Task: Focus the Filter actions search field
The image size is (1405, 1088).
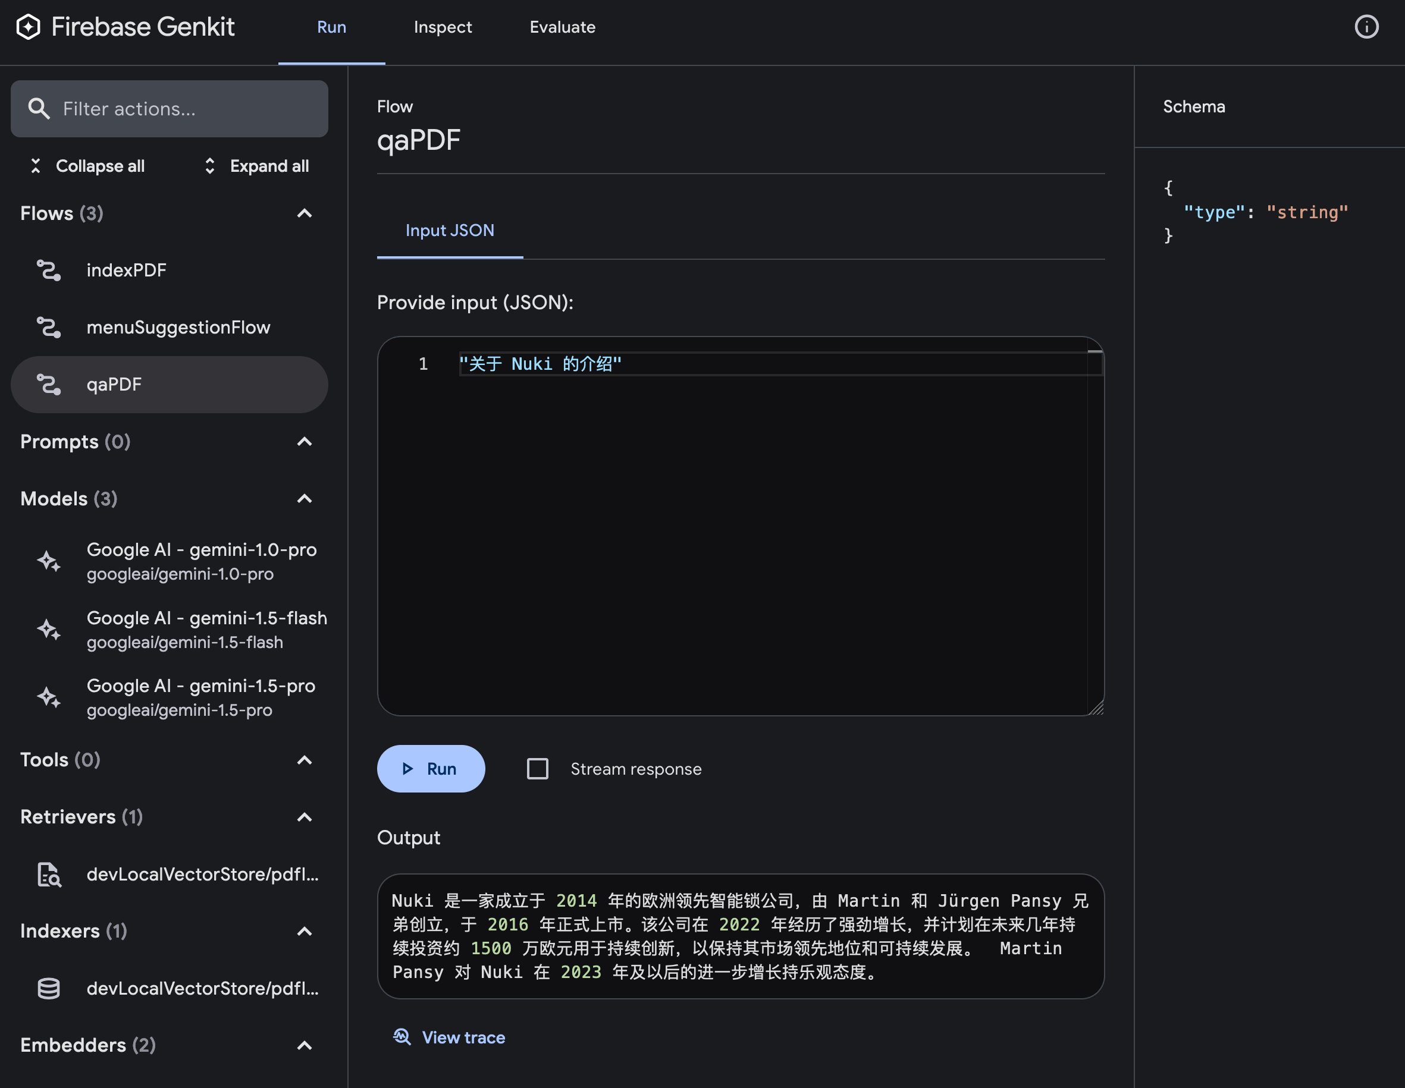Action: click(x=187, y=109)
